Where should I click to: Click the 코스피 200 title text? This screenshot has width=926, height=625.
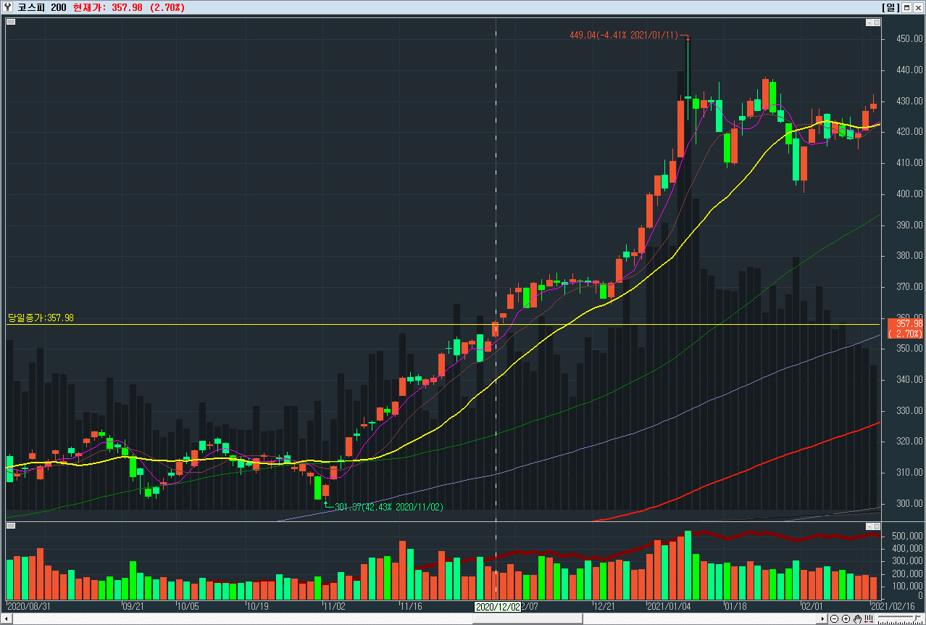(42, 7)
